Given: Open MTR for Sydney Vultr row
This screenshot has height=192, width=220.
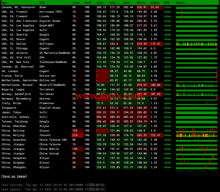Looking at the screenshot, I should (x=168, y=117).
